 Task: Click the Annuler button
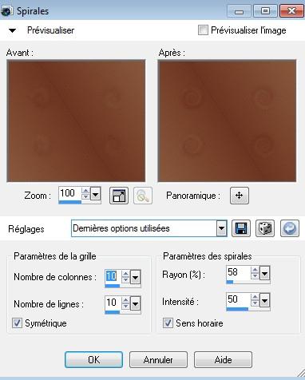coord(158,360)
